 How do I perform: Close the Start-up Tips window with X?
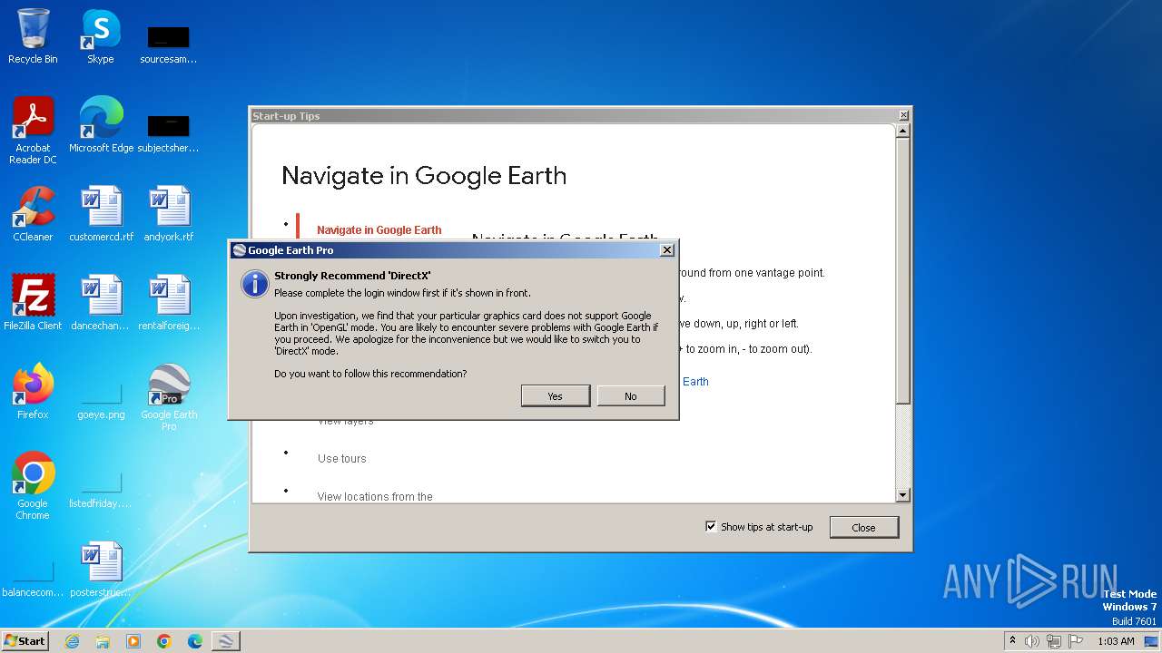point(903,116)
